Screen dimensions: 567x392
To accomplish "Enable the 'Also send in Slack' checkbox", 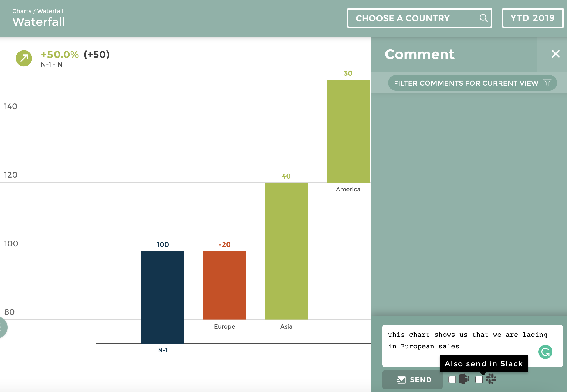I will [x=479, y=379].
